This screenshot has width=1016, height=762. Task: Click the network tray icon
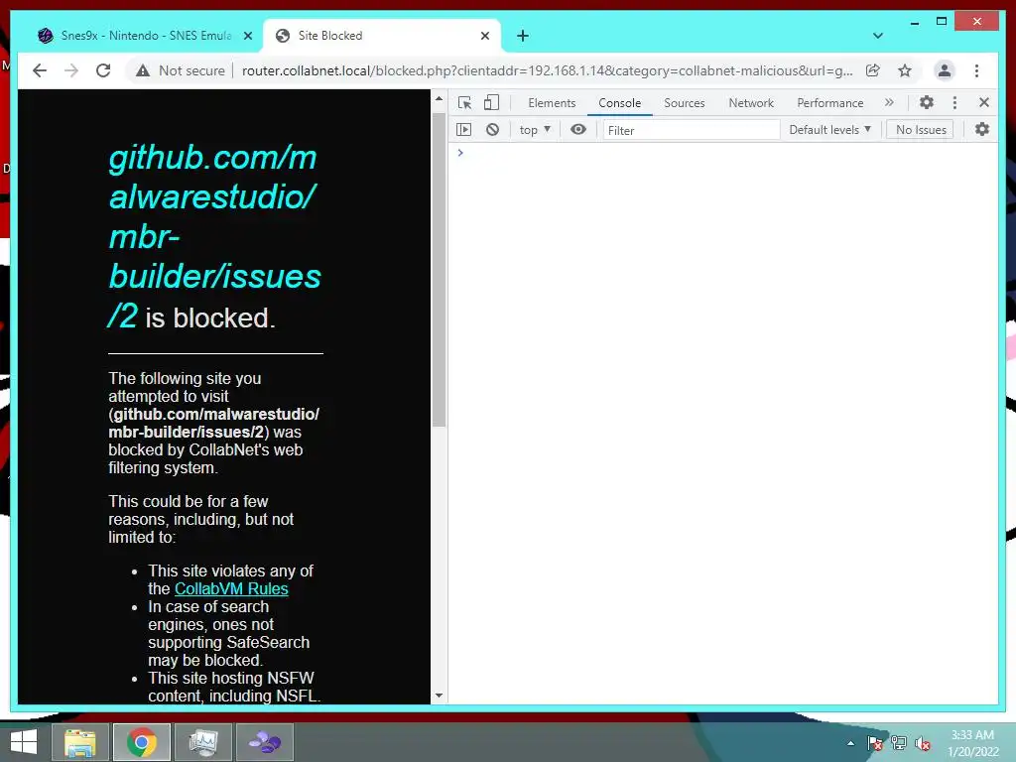point(899,743)
